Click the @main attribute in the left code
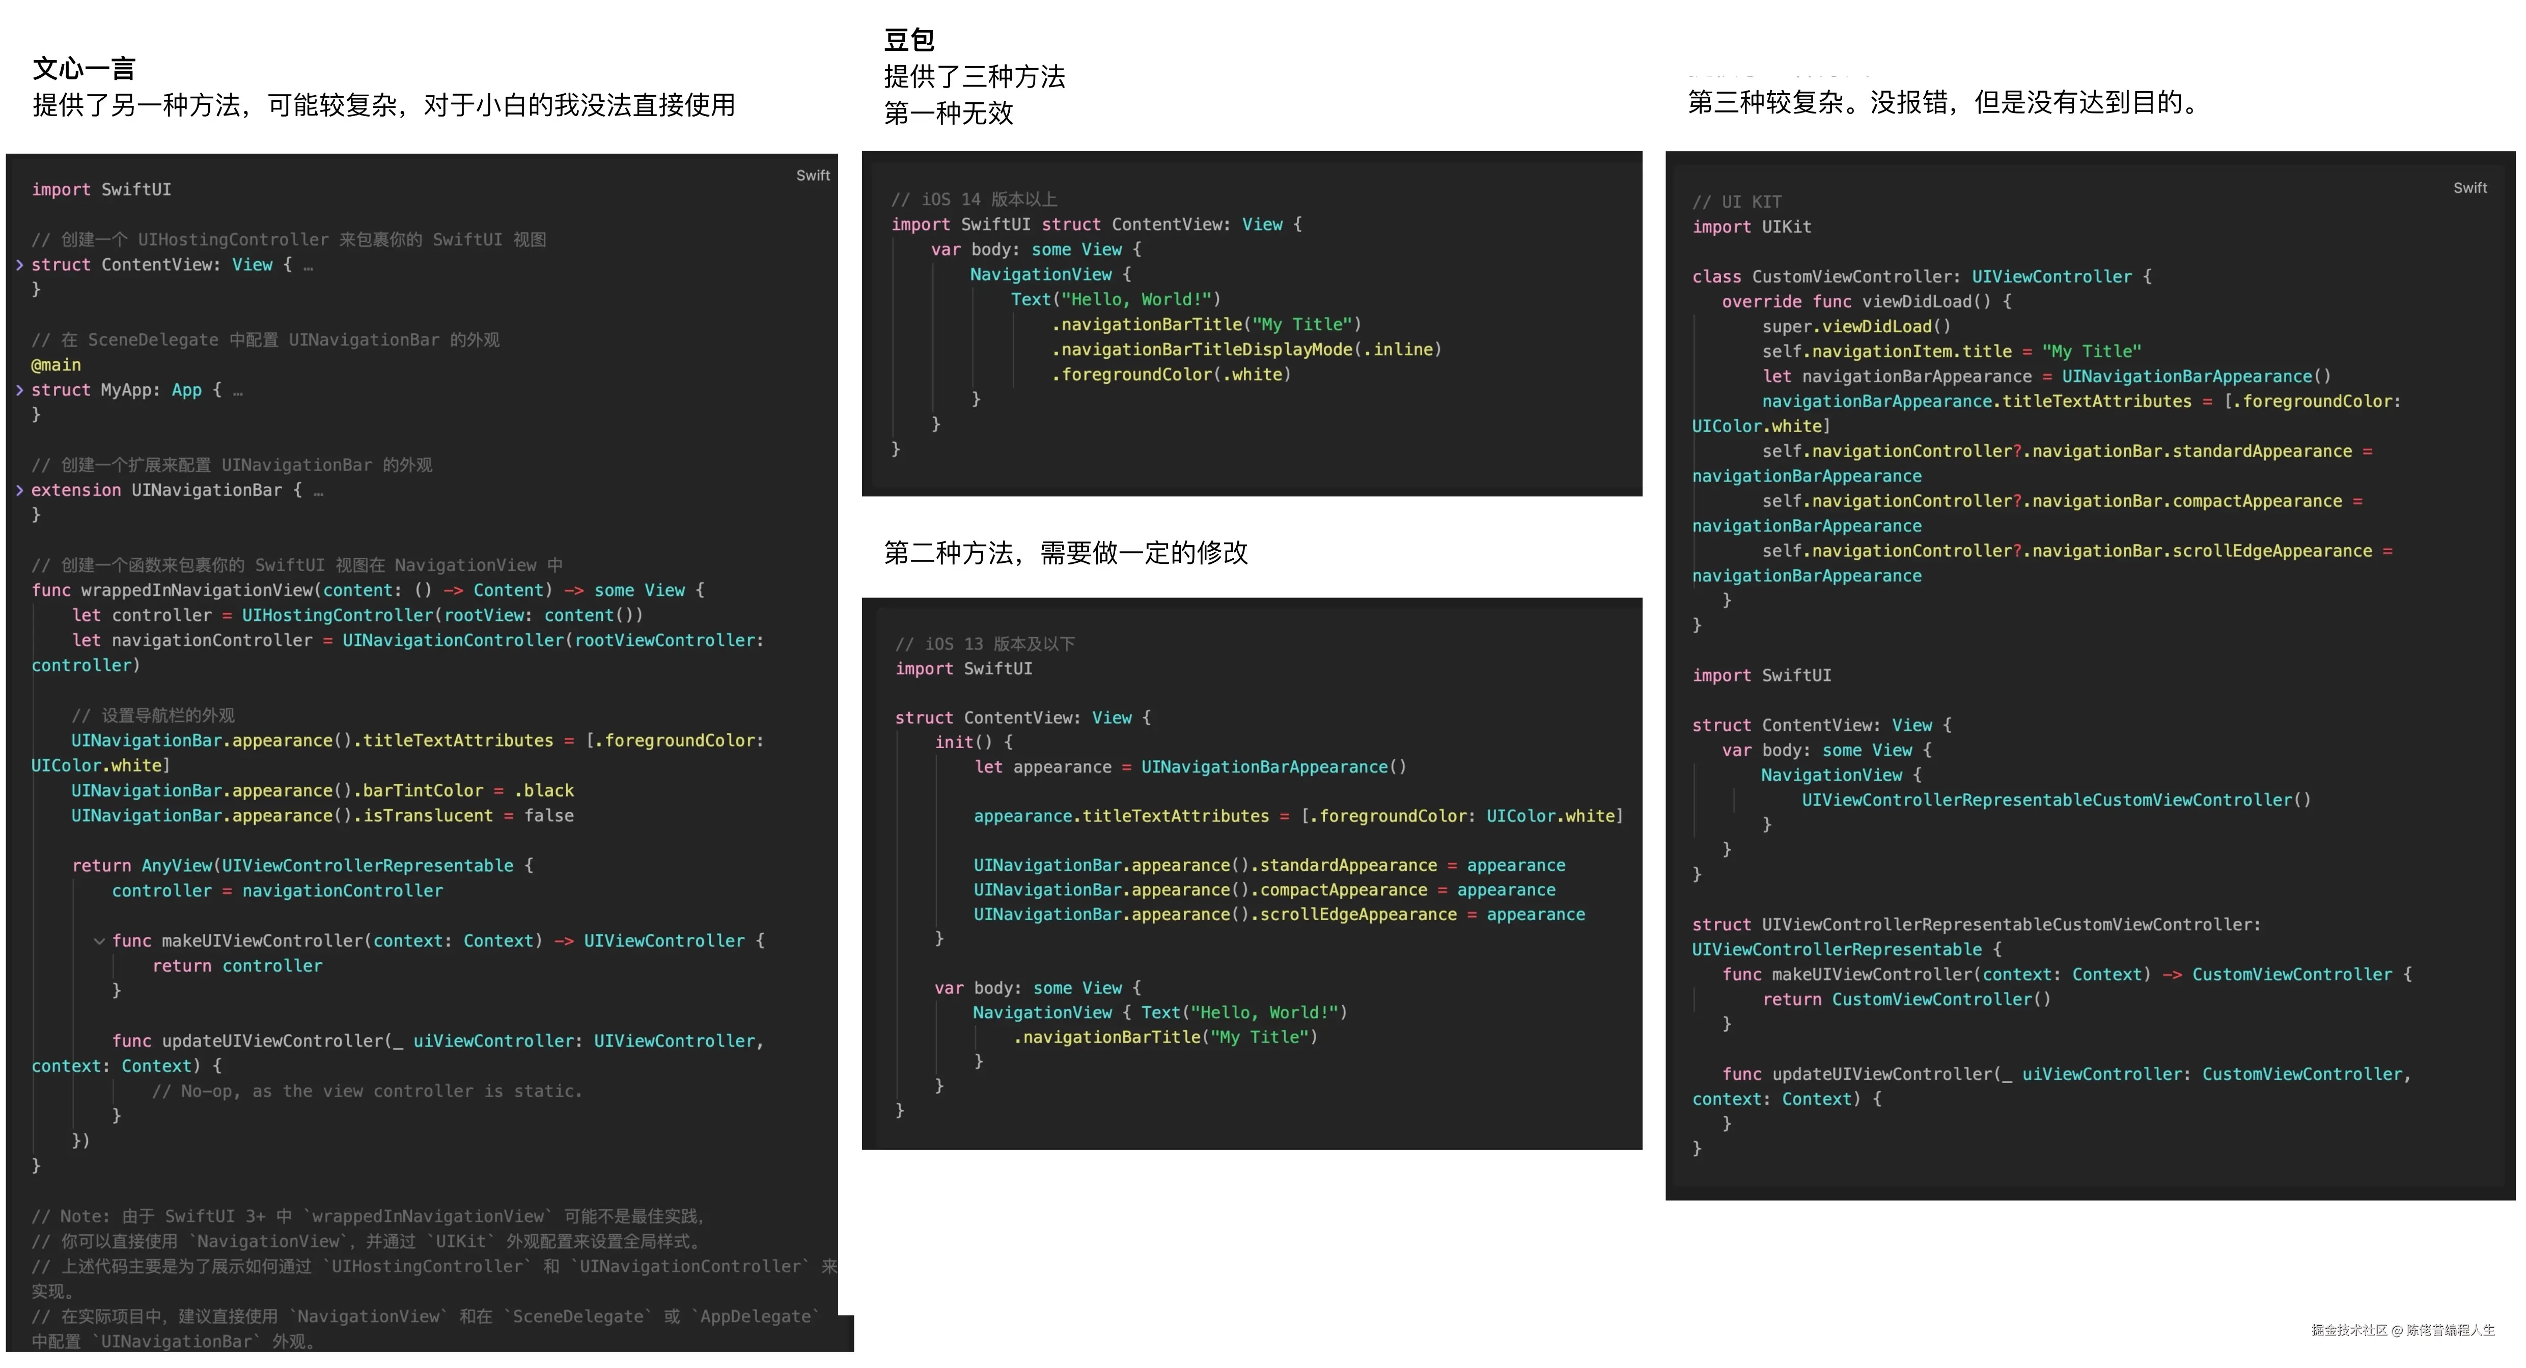The image size is (2526, 1368). (x=56, y=364)
